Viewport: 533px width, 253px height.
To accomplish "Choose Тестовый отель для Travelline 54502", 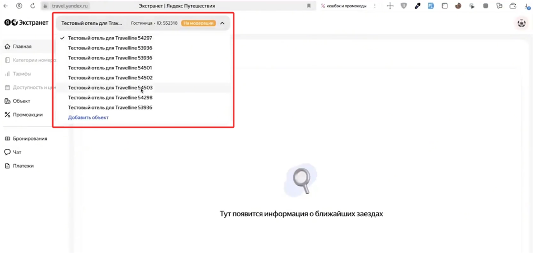I will tap(143, 77).
